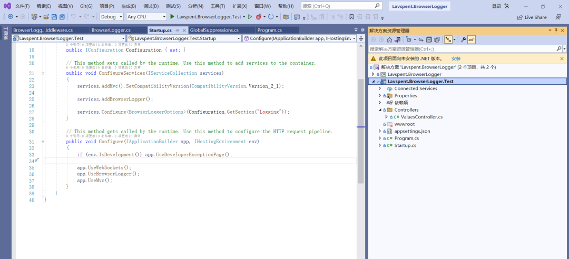Click the vertical Toolbox tab on left edge
Image resolution: width=569 pixels, height=259 pixels.
tap(5, 33)
